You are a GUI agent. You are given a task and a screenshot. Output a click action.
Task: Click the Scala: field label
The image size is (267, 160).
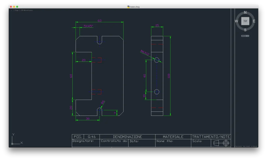coord(197,141)
